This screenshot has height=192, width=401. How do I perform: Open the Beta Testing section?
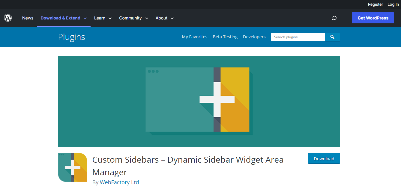pyautogui.click(x=225, y=37)
